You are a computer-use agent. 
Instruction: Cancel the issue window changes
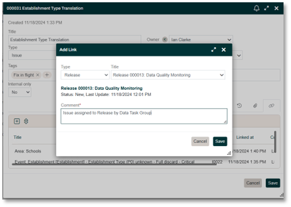click(x=253, y=183)
